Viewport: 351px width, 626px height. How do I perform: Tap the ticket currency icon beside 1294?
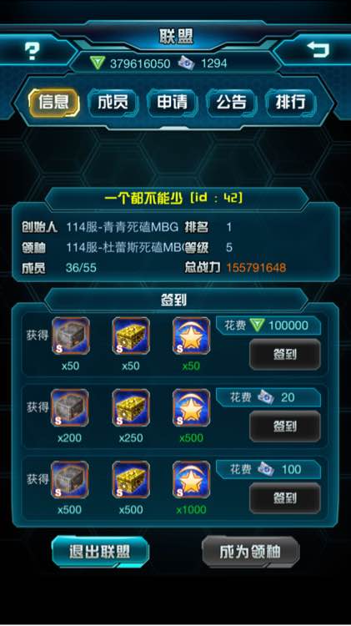tap(186, 63)
